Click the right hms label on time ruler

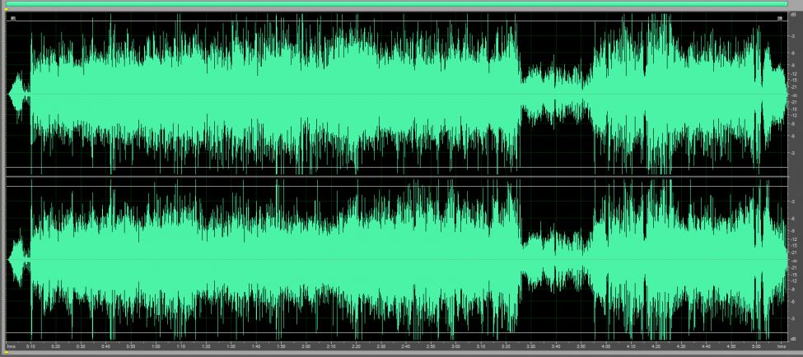pos(782,345)
